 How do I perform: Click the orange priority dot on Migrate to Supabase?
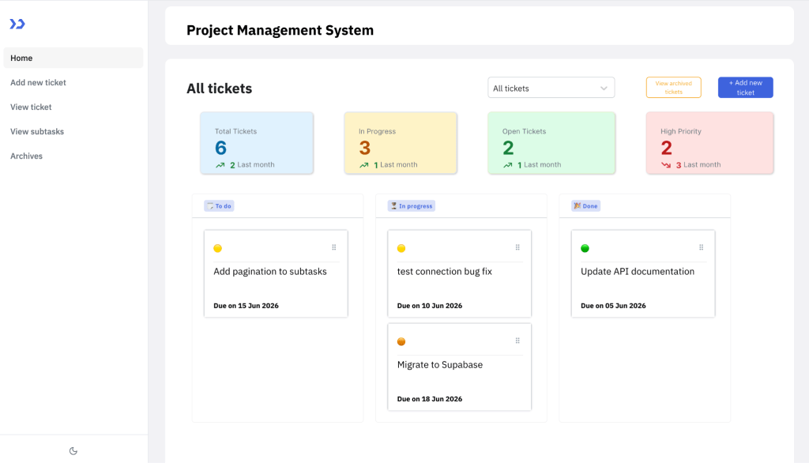click(401, 341)
